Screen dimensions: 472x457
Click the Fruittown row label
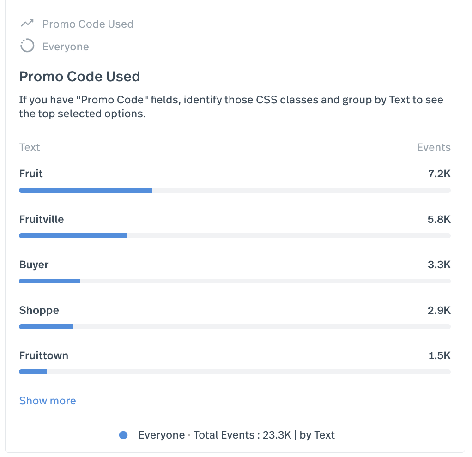pos(43,355)
